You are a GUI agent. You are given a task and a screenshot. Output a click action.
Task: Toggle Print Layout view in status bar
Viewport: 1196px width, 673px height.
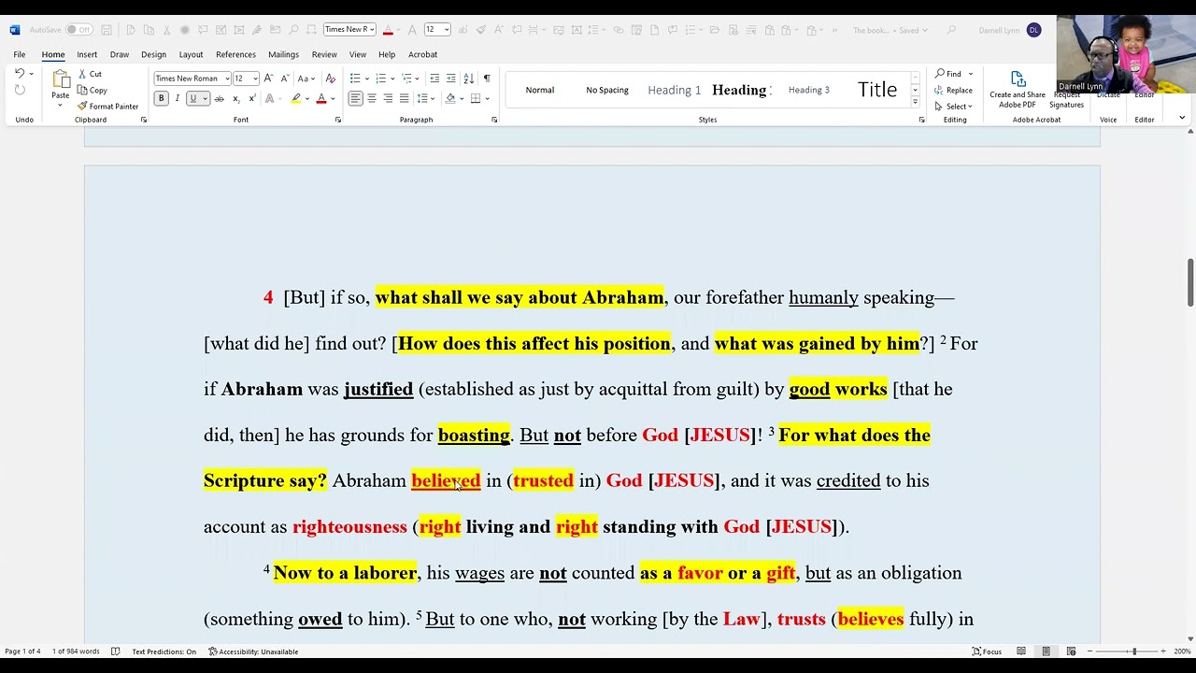(x=1046, y=652)
